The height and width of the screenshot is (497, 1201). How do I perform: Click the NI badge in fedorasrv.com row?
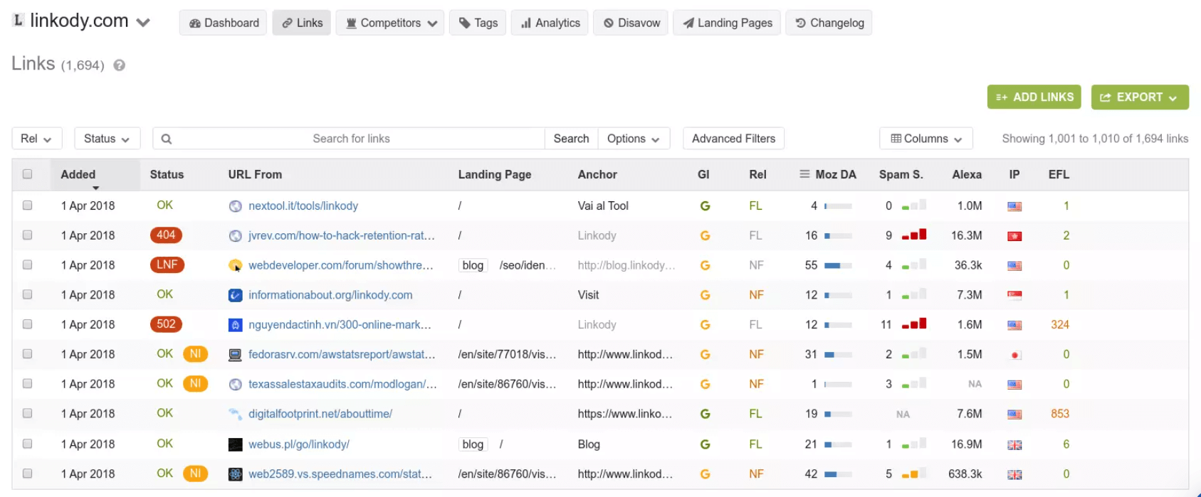point(195,354)
